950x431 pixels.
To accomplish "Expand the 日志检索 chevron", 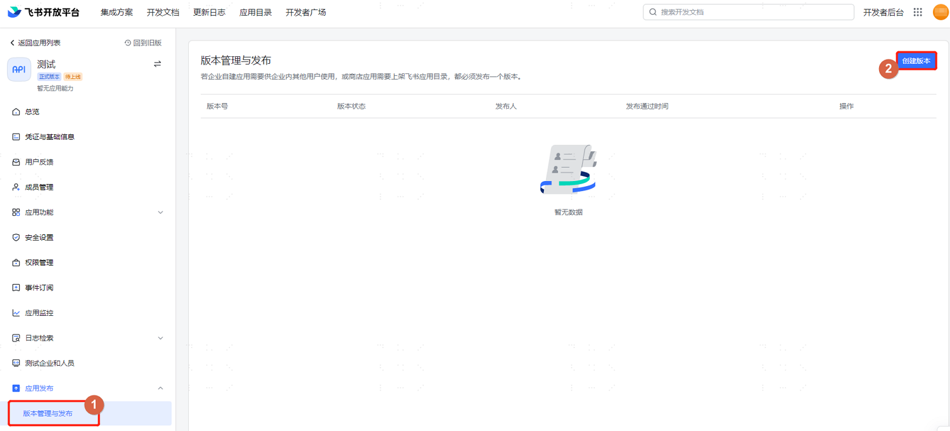I will pos(160,338).
